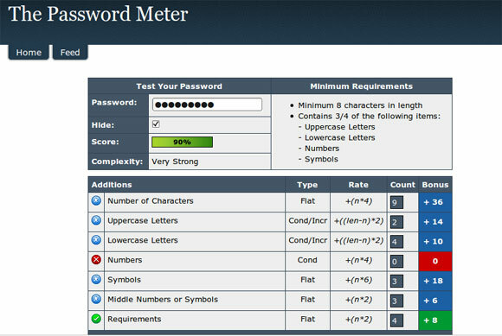The image size is (502, 336).
Task: Click the Very Strong complexity text
Action: [175, 162]
